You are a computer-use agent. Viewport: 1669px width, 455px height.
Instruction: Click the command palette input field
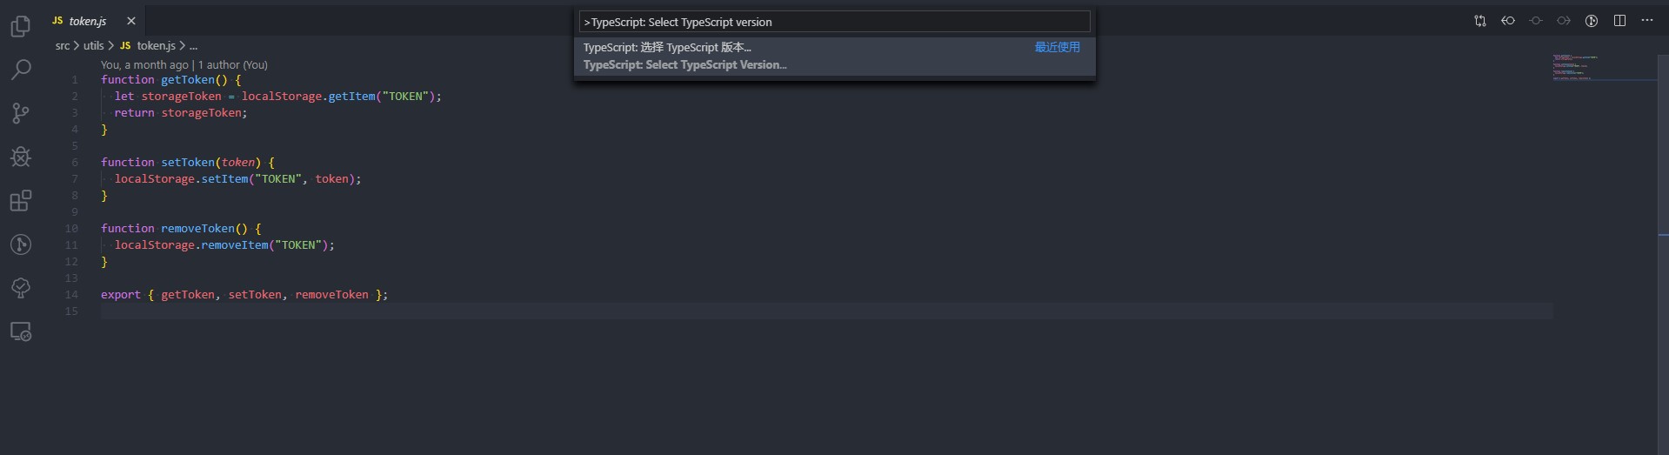point(835,22)
